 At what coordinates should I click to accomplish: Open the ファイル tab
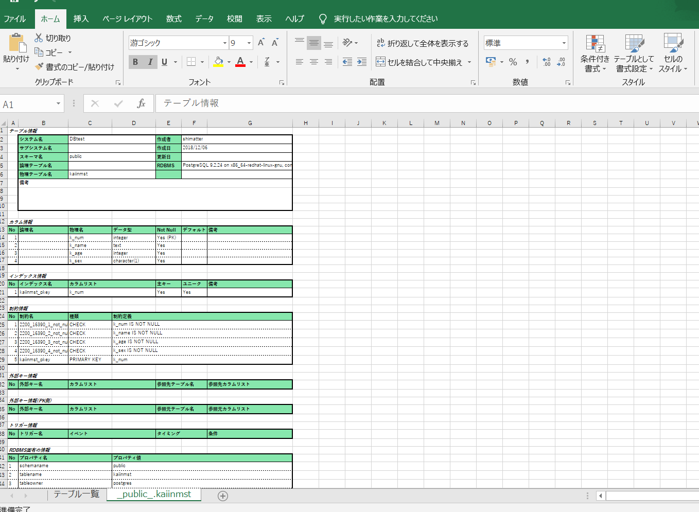point(15,19)
